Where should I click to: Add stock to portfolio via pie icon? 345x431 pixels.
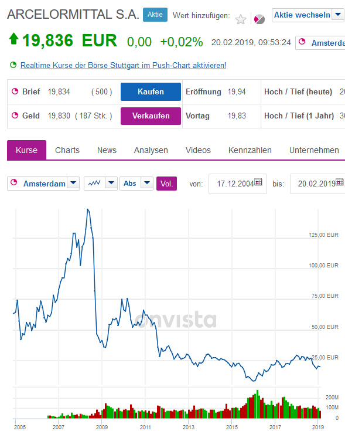coord(259,19)
